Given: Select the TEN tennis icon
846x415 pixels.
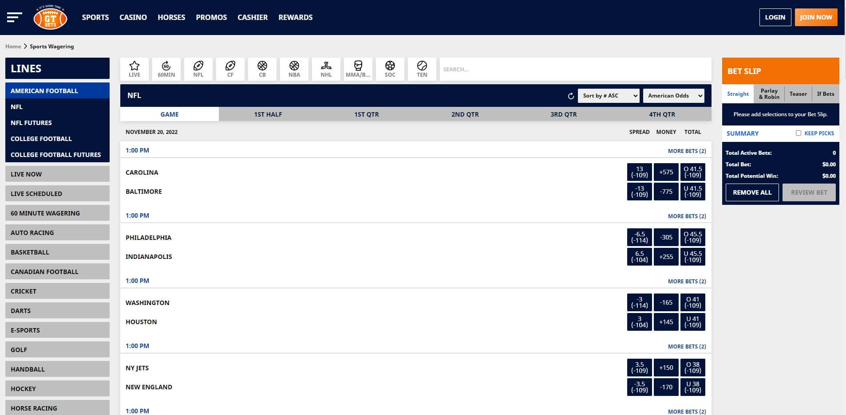Looking at the screenshot, I should point(422,69).
